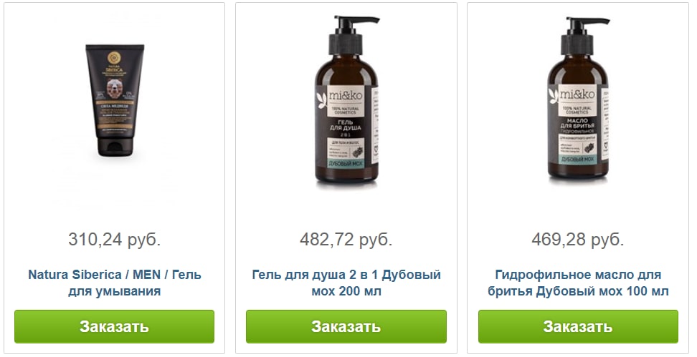Order the Natura Siberica gel with Заказать
Screen dimensions: 697x357
pos(114,326)
